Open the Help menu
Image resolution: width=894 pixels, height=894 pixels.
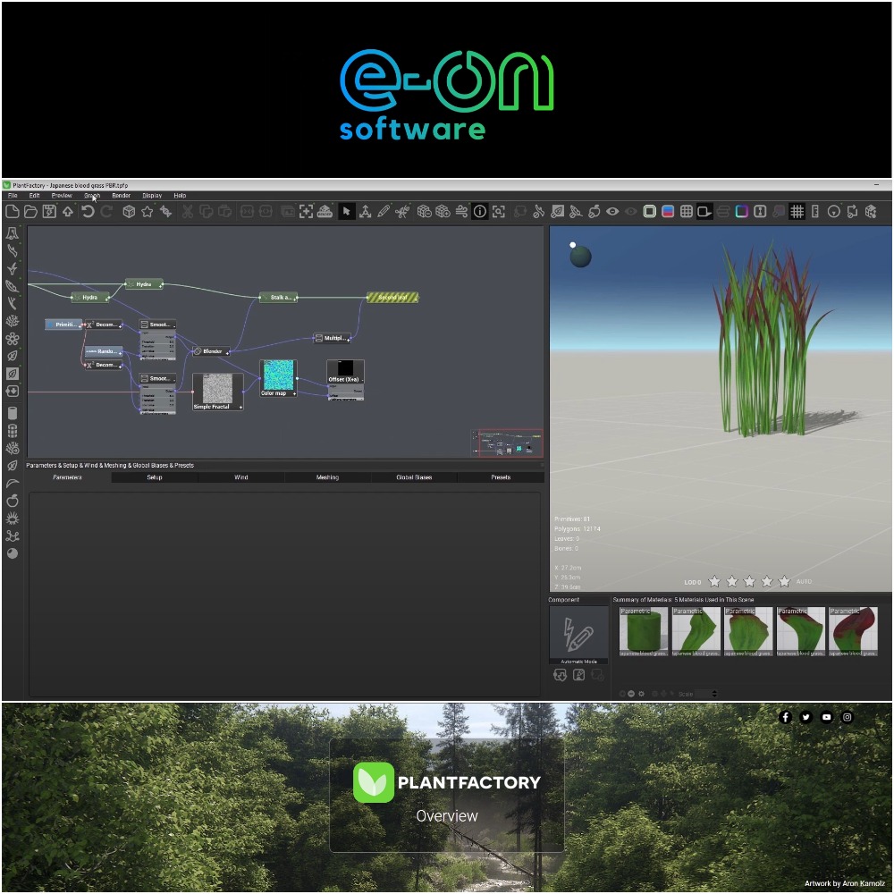point(181,196)
